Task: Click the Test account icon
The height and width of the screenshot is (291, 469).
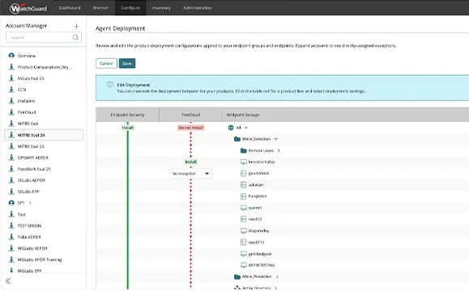Action: click(11, 214)
